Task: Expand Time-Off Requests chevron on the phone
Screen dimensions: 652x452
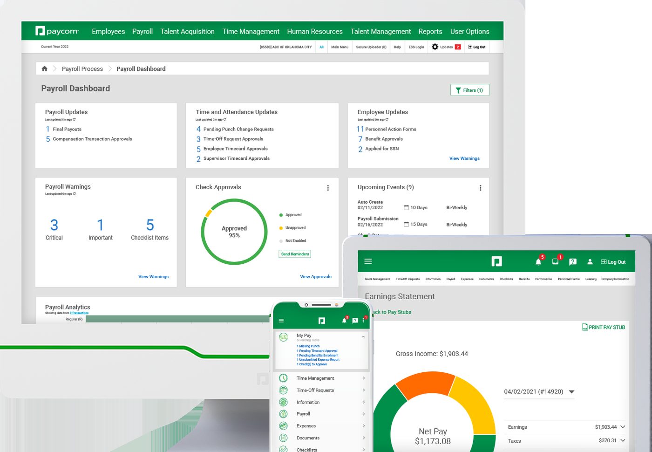Action: (x=364, y=390)
